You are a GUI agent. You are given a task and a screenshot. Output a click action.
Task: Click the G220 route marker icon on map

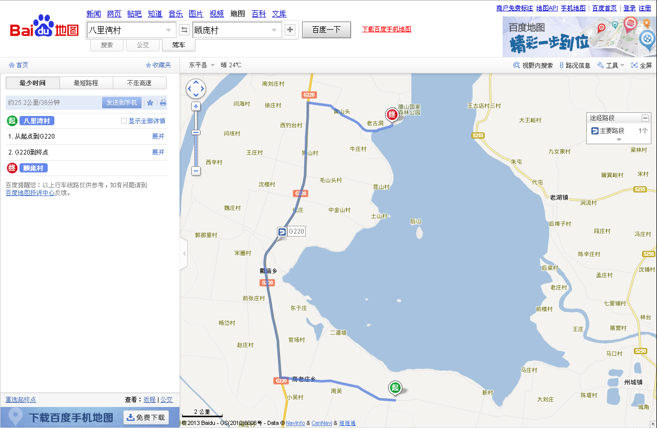pos(282,232)
